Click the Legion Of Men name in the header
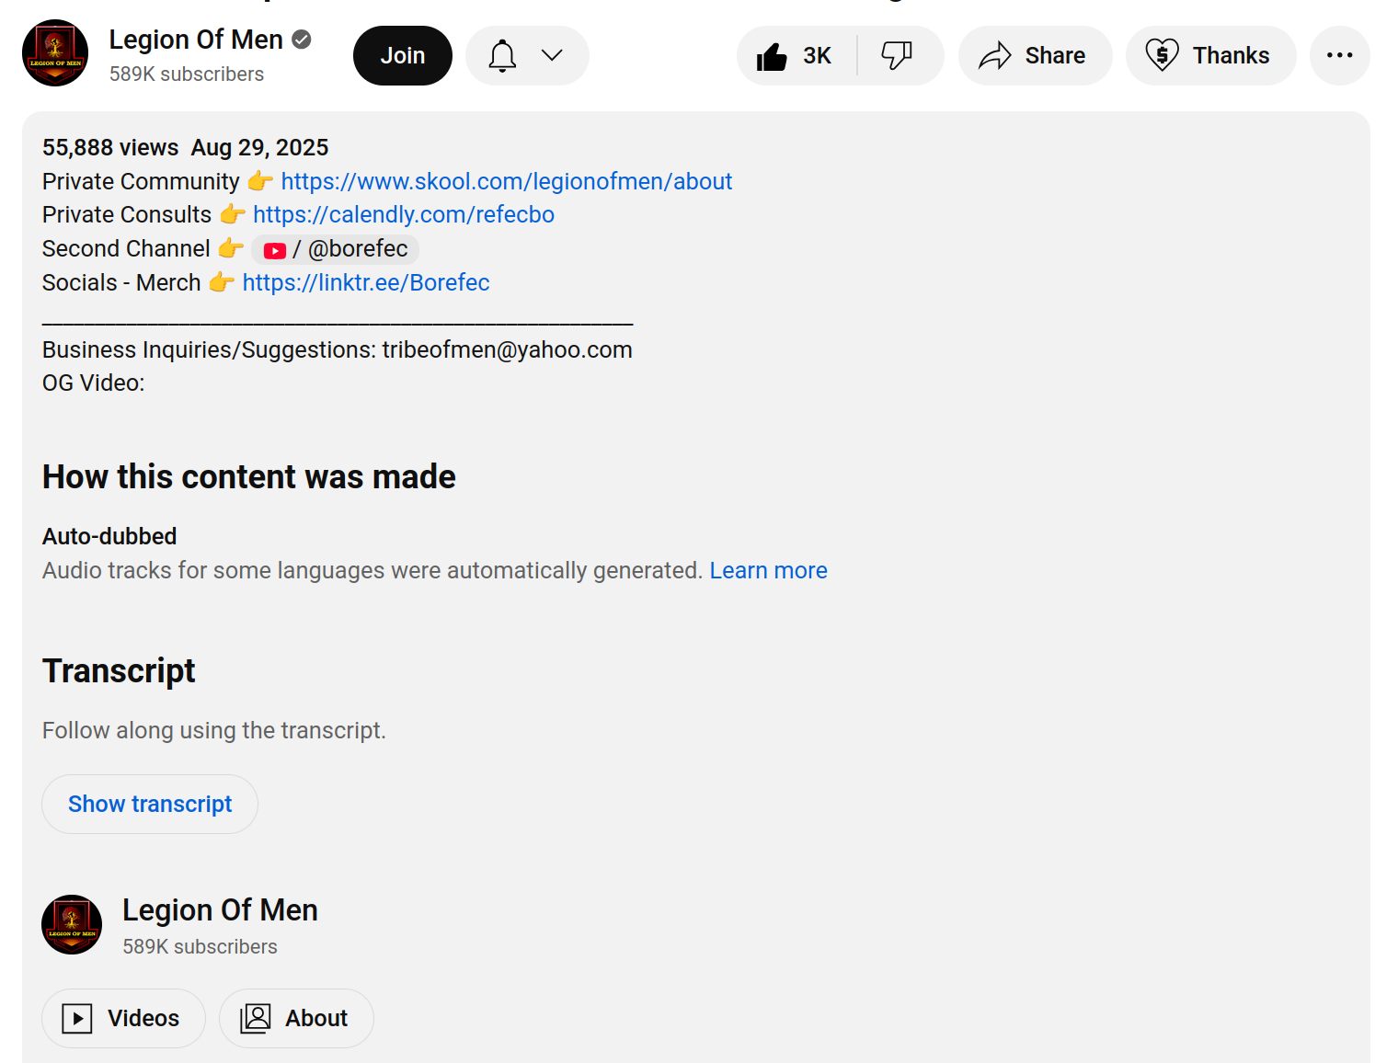Image resolution: width=1398 pixels, height=1063 pixels. [196, 40]
